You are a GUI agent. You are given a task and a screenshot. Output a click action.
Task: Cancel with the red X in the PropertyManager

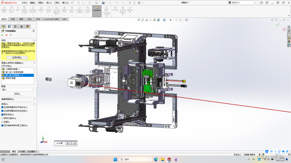click(6, 35)
